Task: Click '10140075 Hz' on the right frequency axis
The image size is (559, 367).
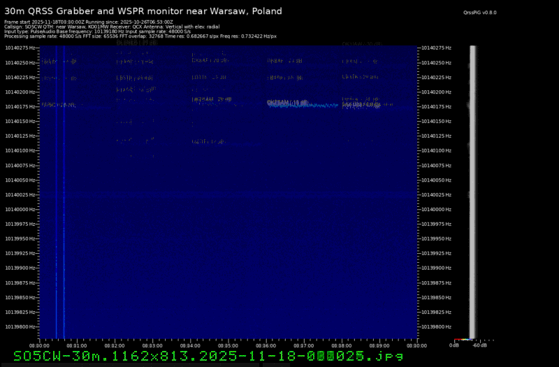Action: [436, 166]
